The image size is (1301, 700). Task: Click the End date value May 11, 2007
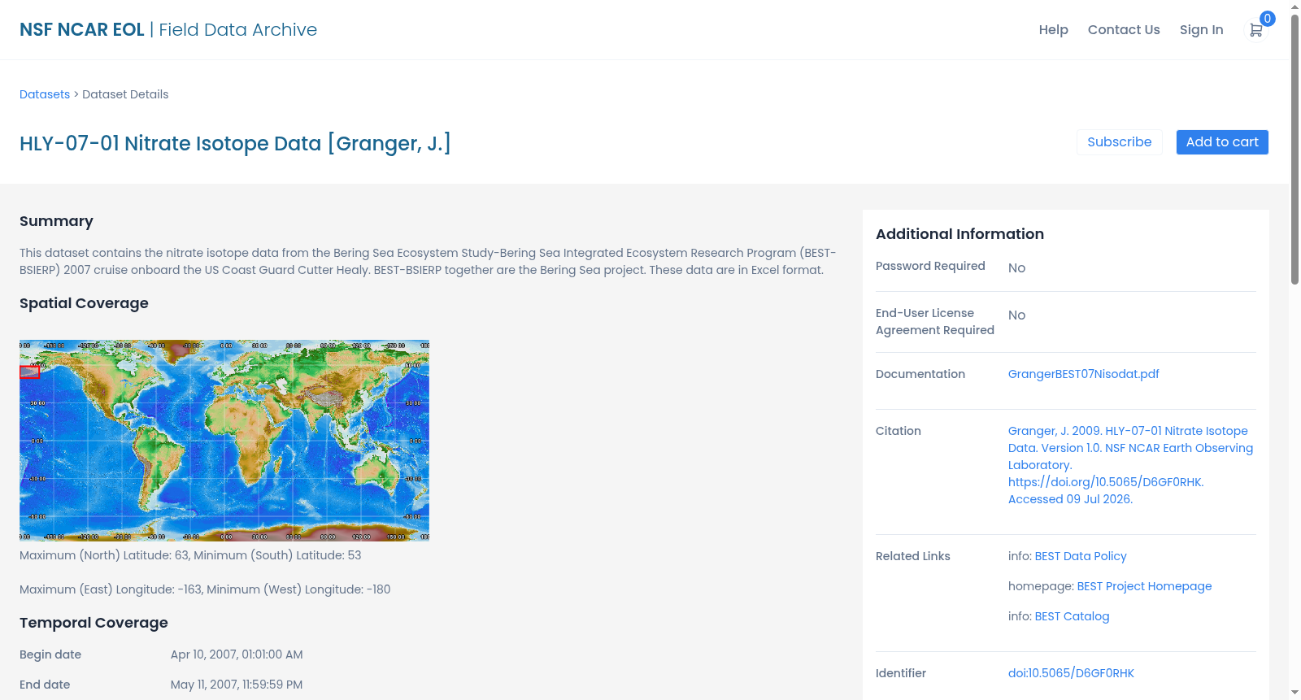pos(237,685)
